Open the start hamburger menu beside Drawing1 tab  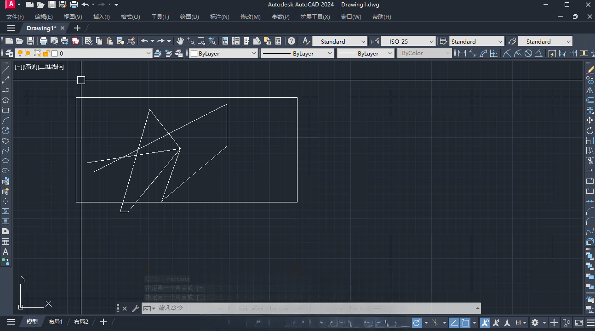(11, 28)
